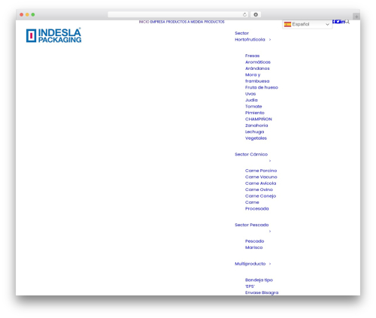Select Fruta de hueso link
Image resolution: width=376 pixels, height=318 pixels.
click(x=262, y=87)
